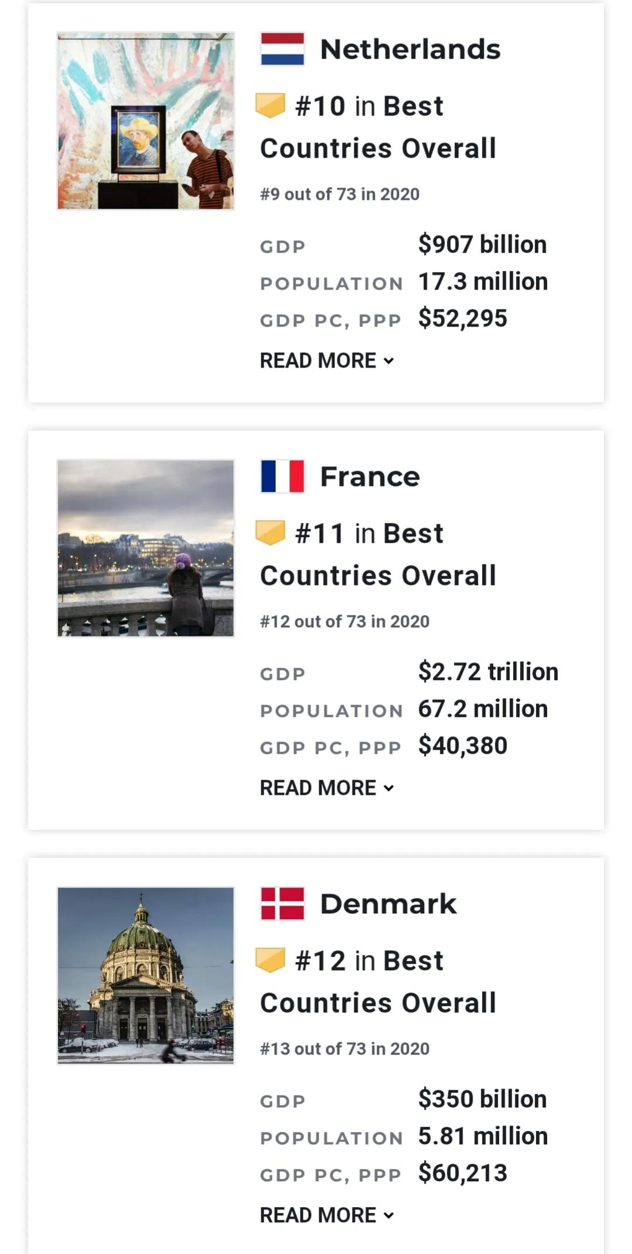
Task: Open the Netherlands country title link
Action: click(x=410, y=49)
